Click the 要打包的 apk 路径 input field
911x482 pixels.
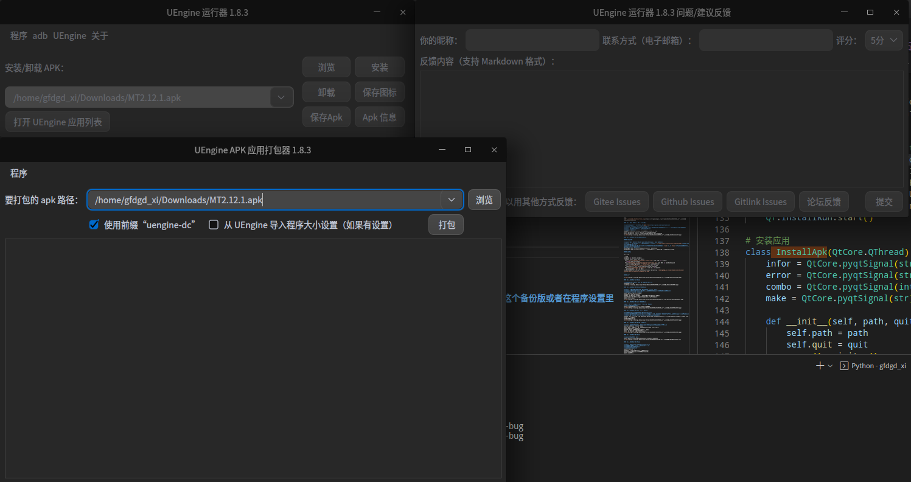(x=265, y=200)
